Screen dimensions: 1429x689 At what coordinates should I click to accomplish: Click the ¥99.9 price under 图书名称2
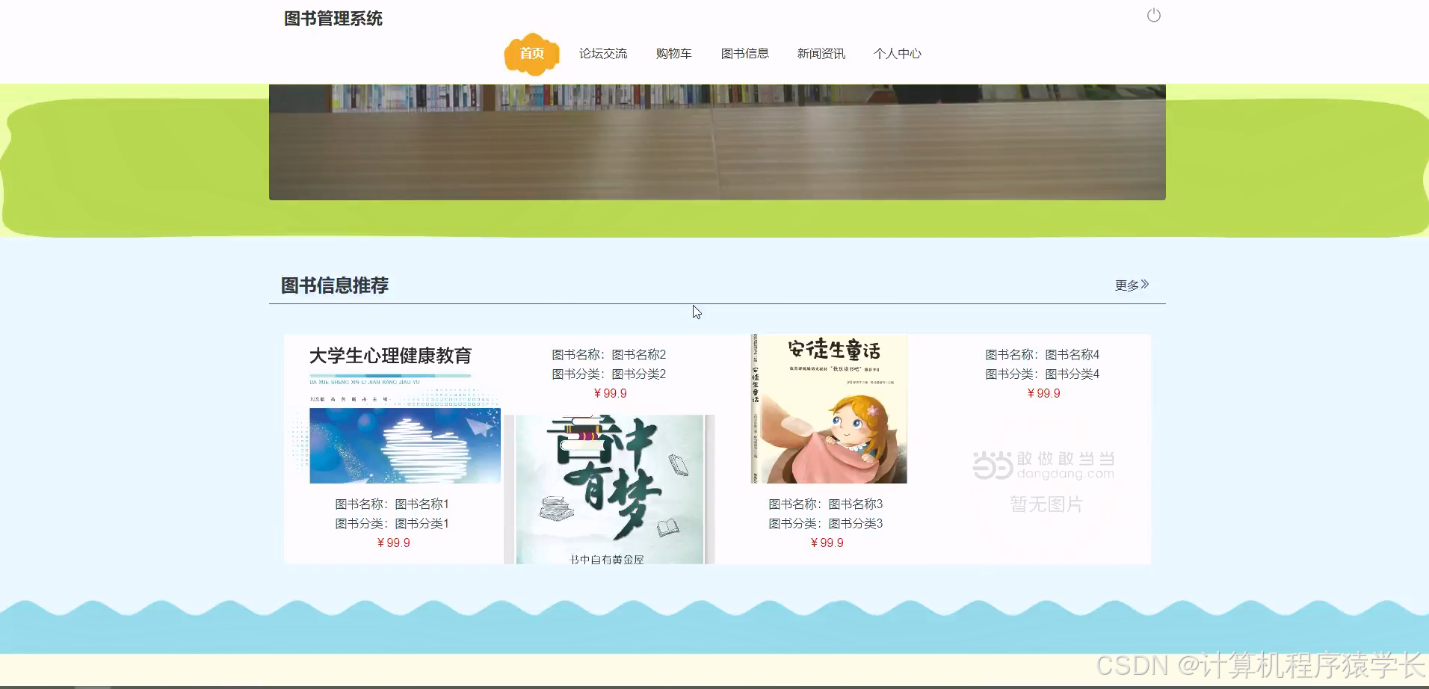(x=611, y=393)
